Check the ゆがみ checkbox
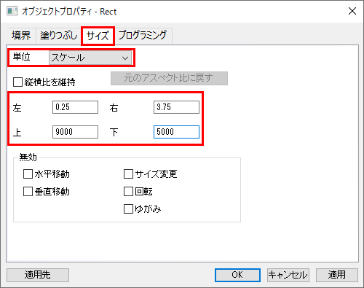The width and height of the screenshot is (364, 288). point(128,209)
